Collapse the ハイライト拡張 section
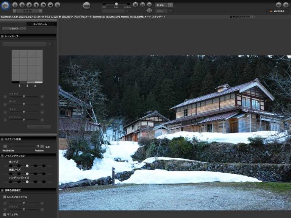This screenshot has width=291, height=218. pos(2,139)
